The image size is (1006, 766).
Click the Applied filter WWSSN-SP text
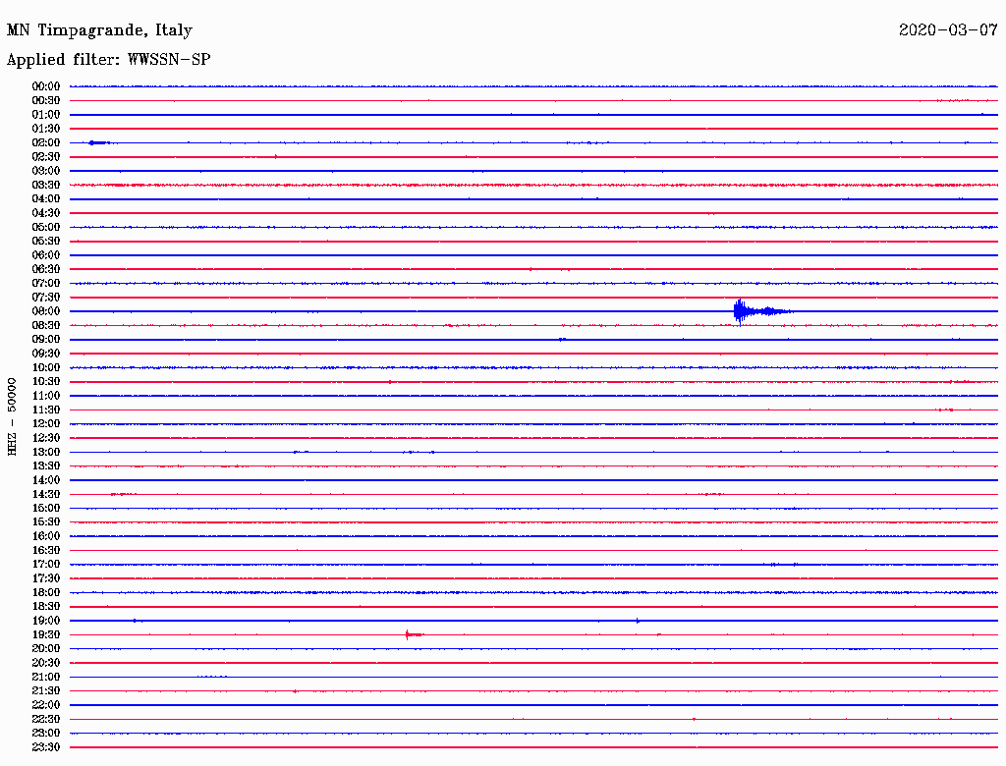108,60
